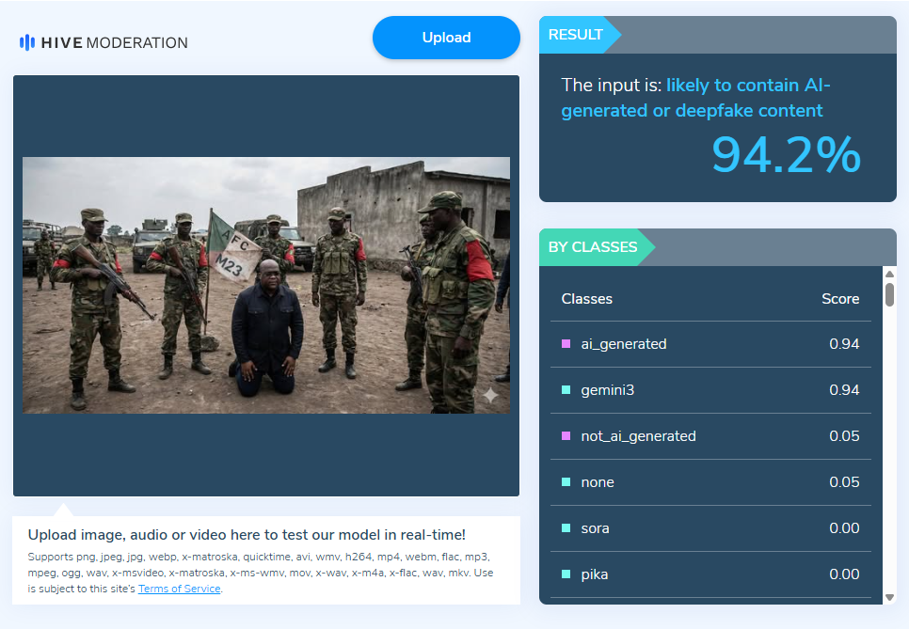Click the 94.2% result score
The image size is (909, 629).
pos(785,155)
